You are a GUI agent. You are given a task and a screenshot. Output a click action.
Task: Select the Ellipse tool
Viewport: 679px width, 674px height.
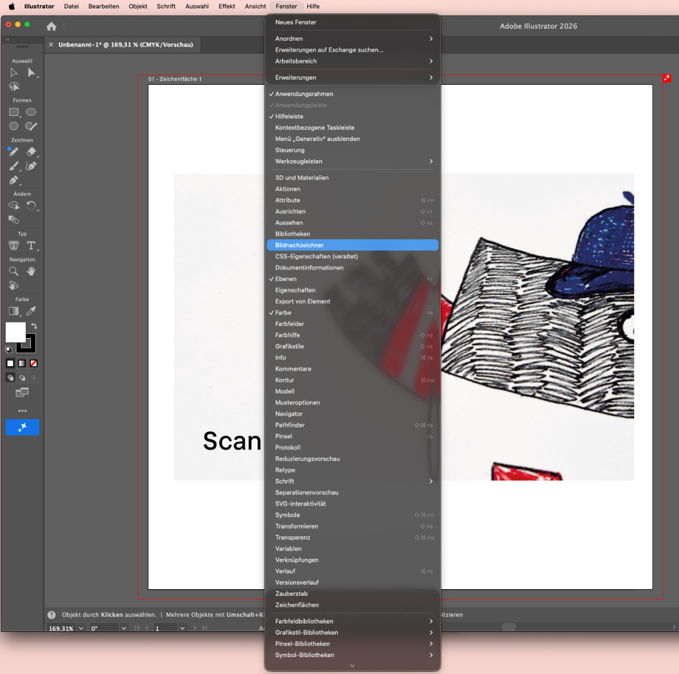31,112
